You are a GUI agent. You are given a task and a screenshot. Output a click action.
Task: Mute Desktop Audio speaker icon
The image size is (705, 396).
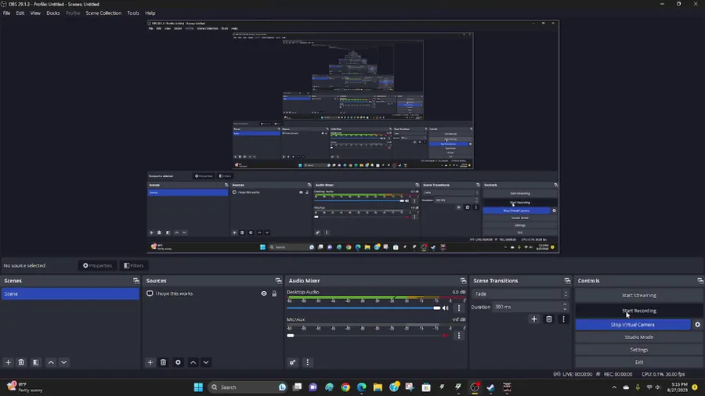[445, 308]
